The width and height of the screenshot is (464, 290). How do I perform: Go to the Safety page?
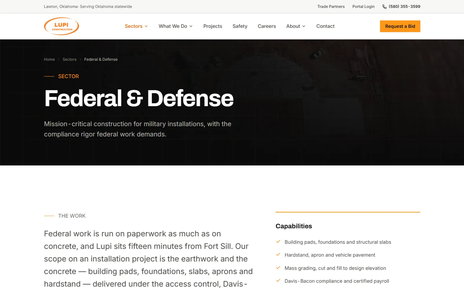240,26
